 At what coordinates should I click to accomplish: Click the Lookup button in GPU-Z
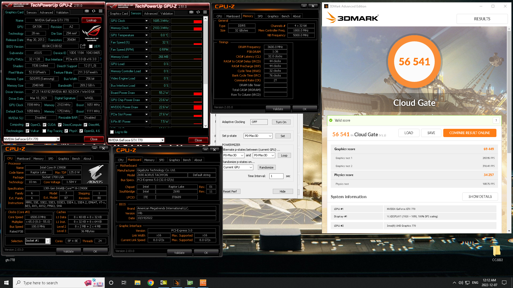click(91, 20)
